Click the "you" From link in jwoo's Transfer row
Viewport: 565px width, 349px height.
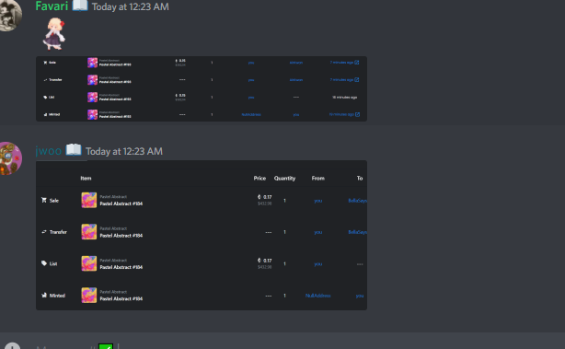[317, 232]
